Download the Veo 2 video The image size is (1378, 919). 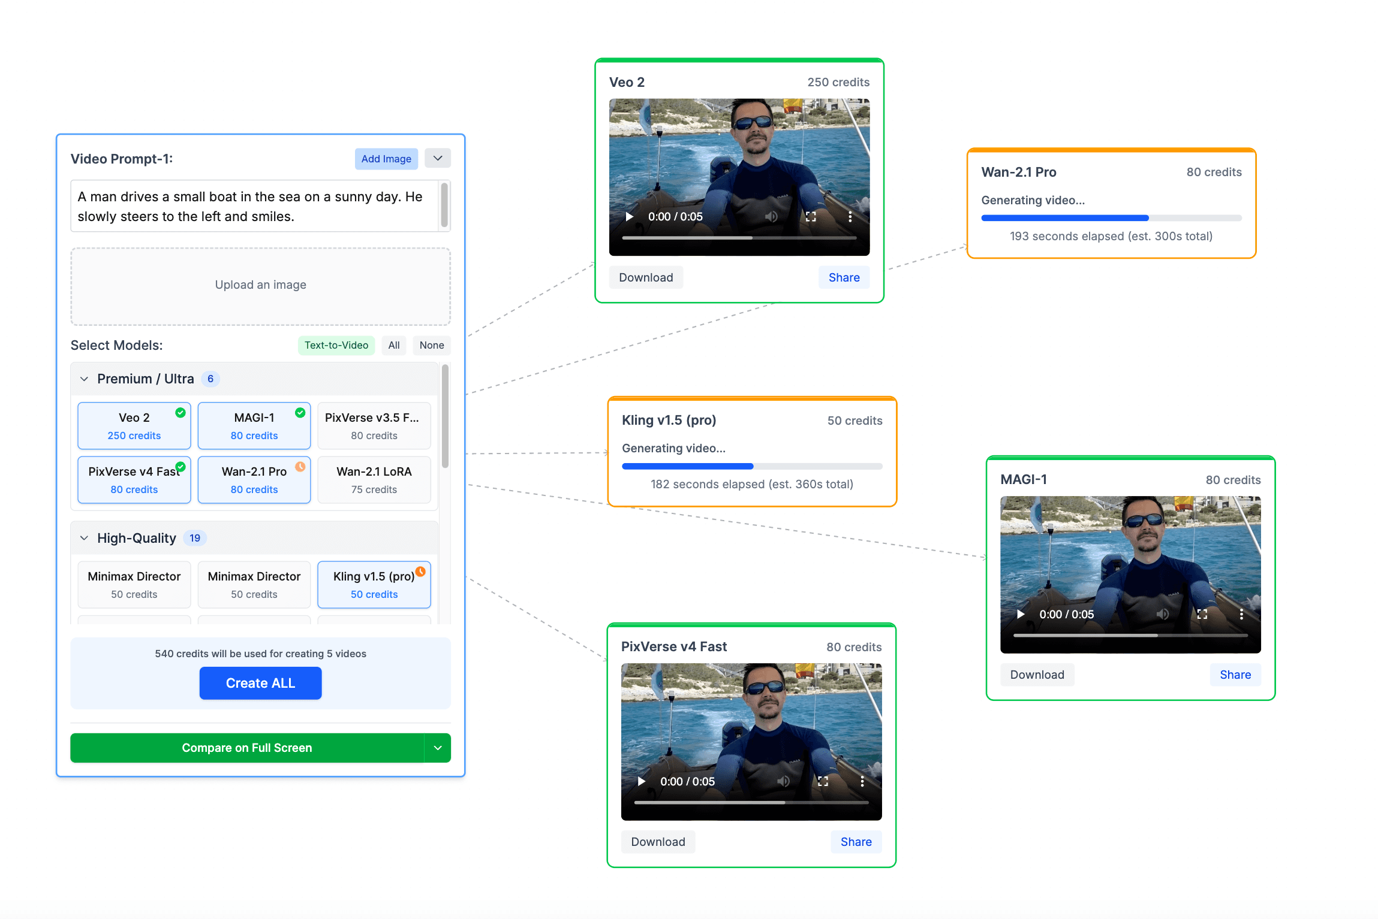tap(646, 277)
